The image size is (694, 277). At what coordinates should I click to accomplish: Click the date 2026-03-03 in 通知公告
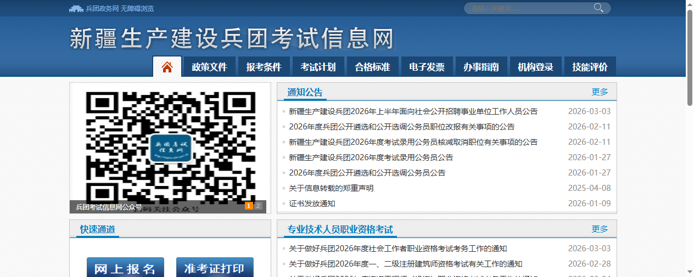point(589,111)
